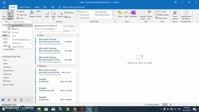Start Read Aloud speech
199x112 pixels.
175,15
